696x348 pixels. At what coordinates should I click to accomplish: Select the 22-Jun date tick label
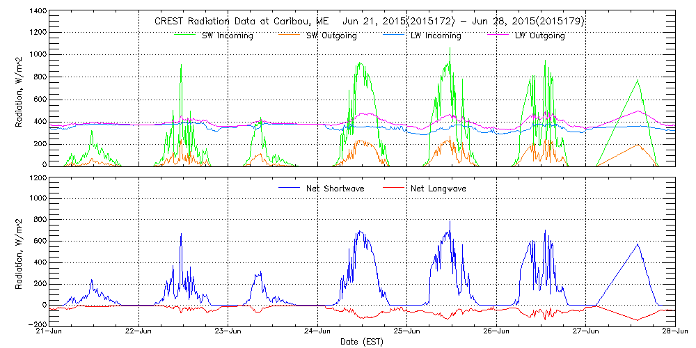tap(139, 332)
